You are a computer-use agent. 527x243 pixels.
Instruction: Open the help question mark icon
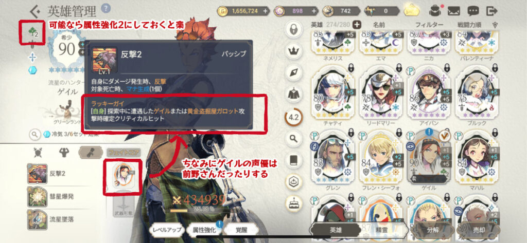(106, 8)
